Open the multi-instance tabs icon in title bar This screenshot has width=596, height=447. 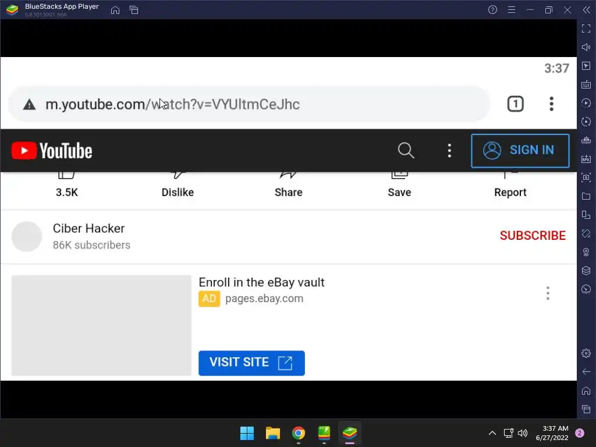coord(134,10)
